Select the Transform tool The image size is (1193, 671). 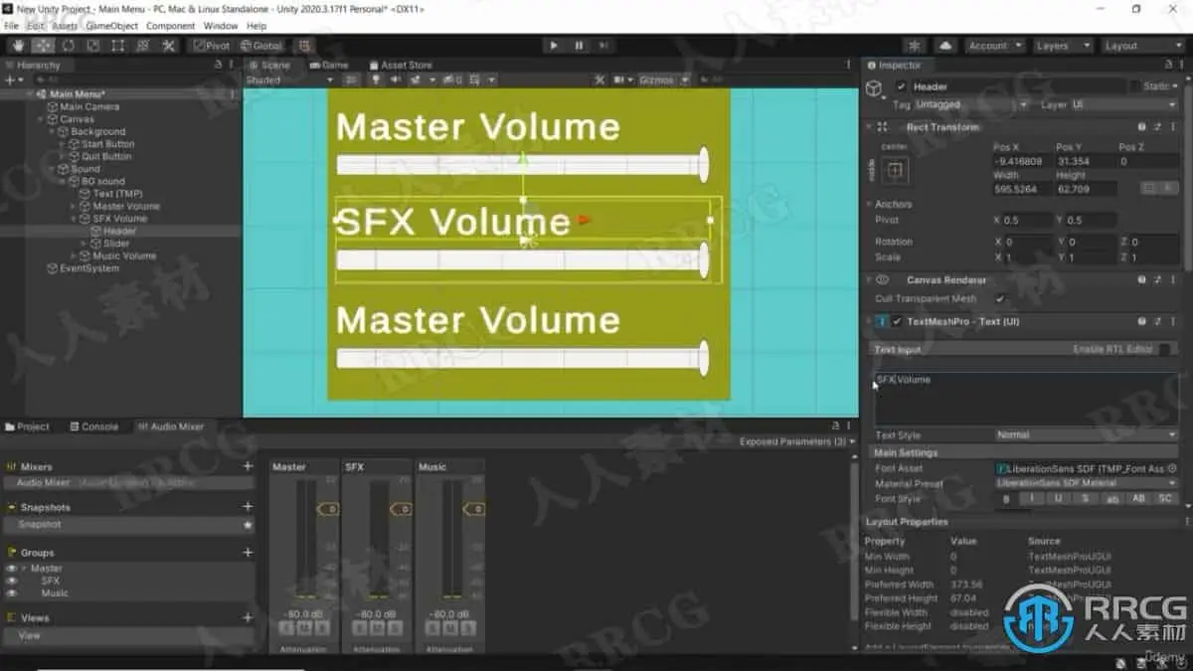tap(142, 46)
